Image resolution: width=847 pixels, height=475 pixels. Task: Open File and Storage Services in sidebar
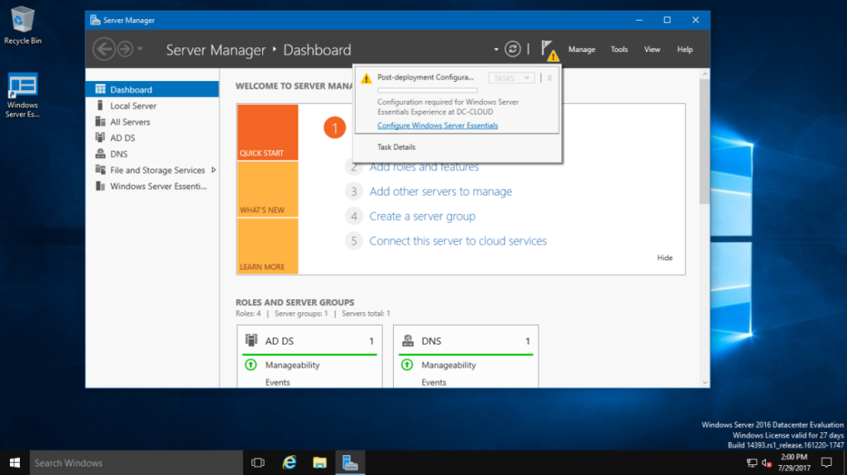(152, 170)
